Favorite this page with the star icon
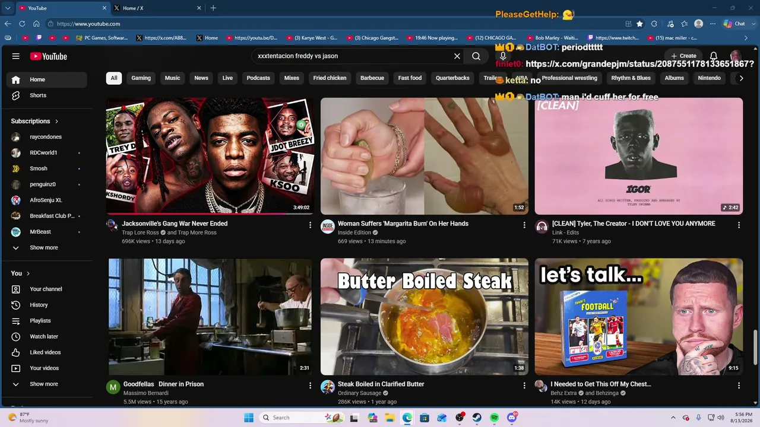Viewport: 760px width, 427px height. click(x=639, y=24)
